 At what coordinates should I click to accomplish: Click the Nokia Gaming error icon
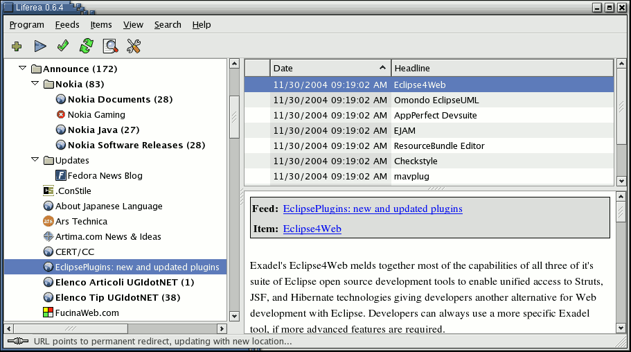(61, 115)
